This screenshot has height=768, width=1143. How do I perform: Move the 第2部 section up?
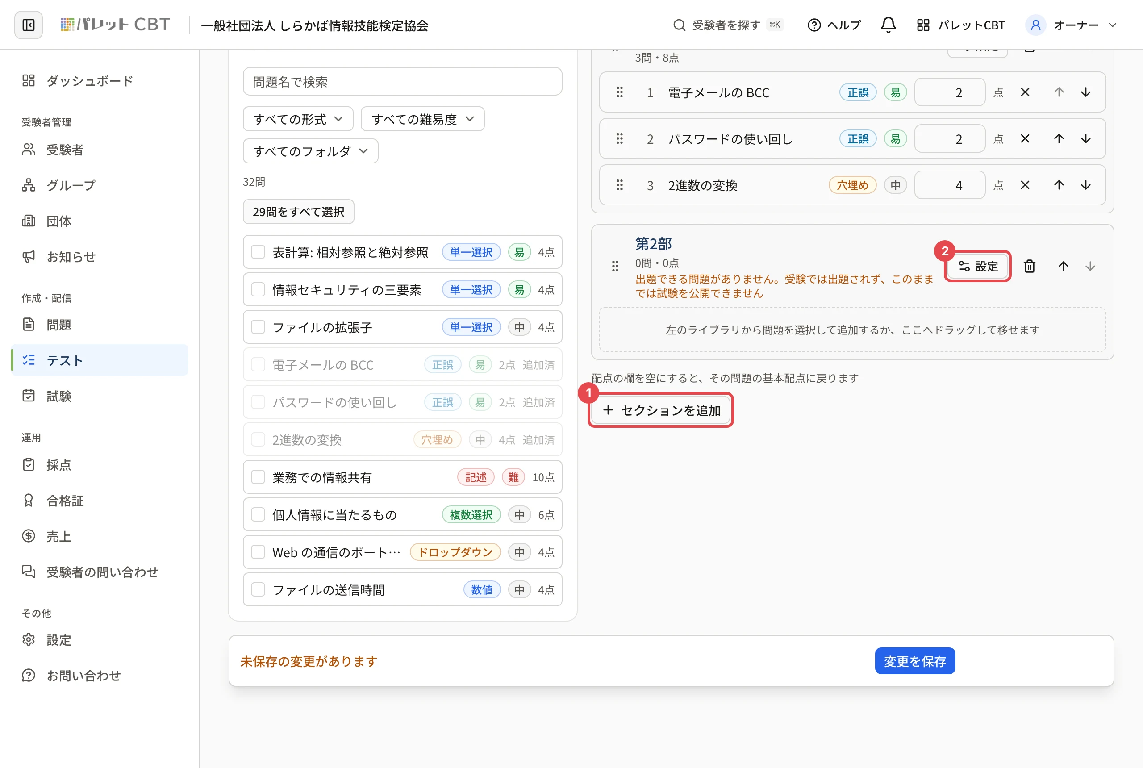pyautogui.click(x=1063, y=266)
